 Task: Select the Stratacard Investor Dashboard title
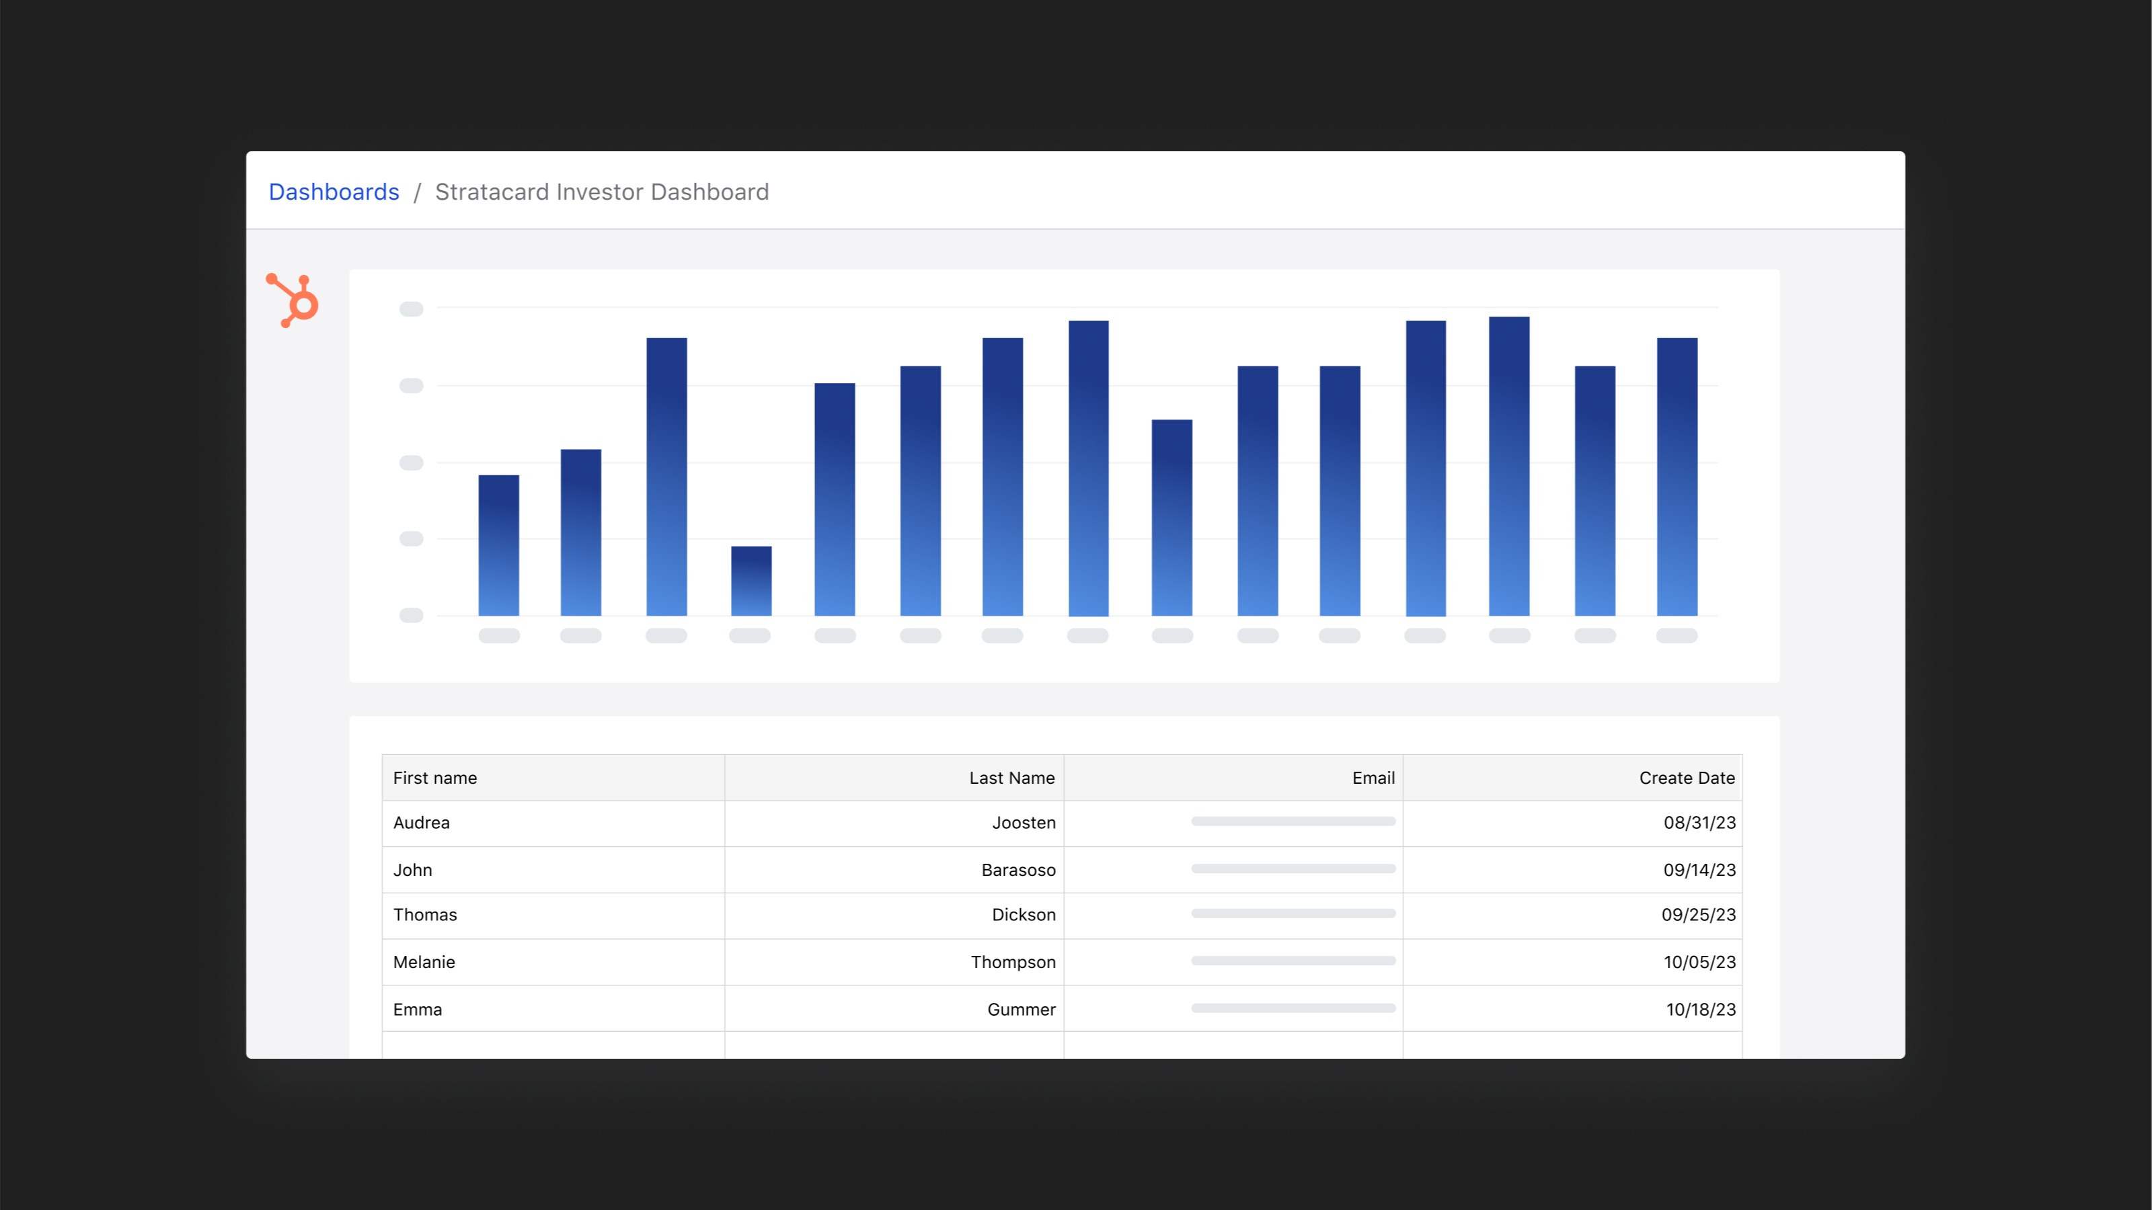click(x=601, y=192)
